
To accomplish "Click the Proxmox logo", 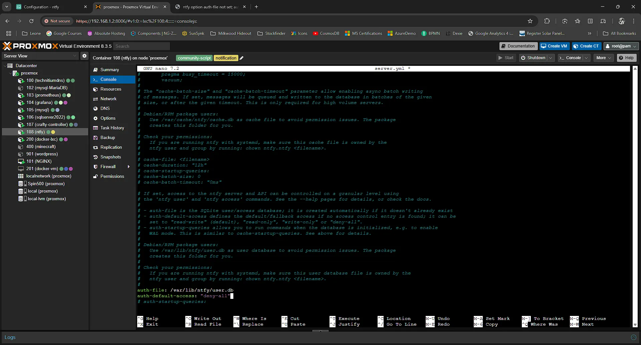I will [30, 46].
